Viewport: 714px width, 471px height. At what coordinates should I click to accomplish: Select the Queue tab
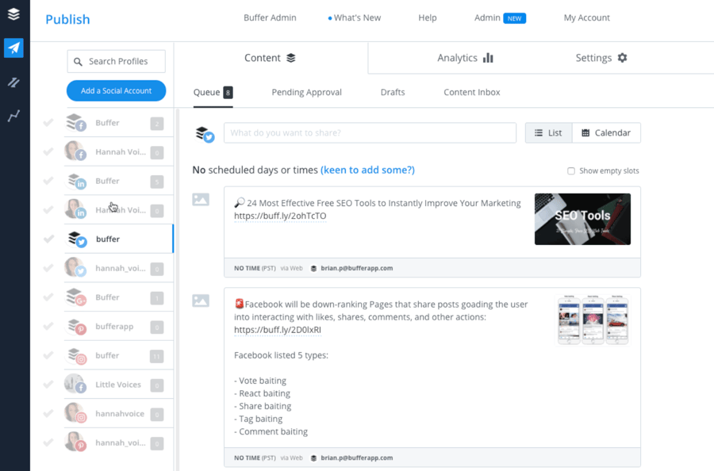pyautogui.click(x=213, y=93)
